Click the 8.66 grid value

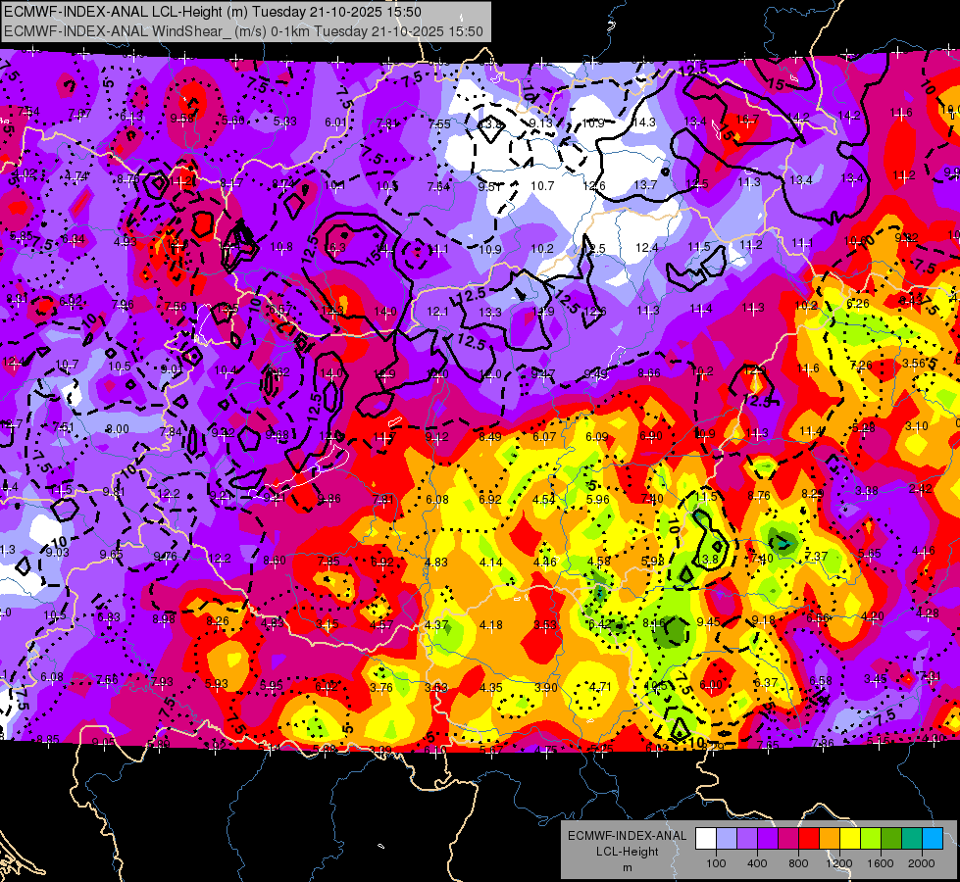(x=649, y=372)
